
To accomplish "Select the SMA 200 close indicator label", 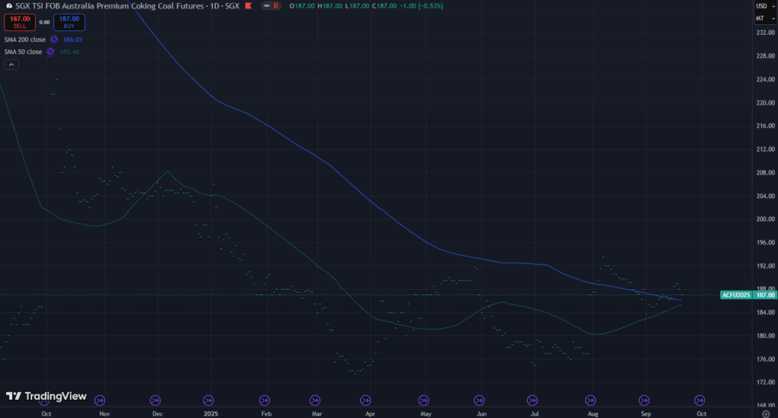I will [24, 39].
